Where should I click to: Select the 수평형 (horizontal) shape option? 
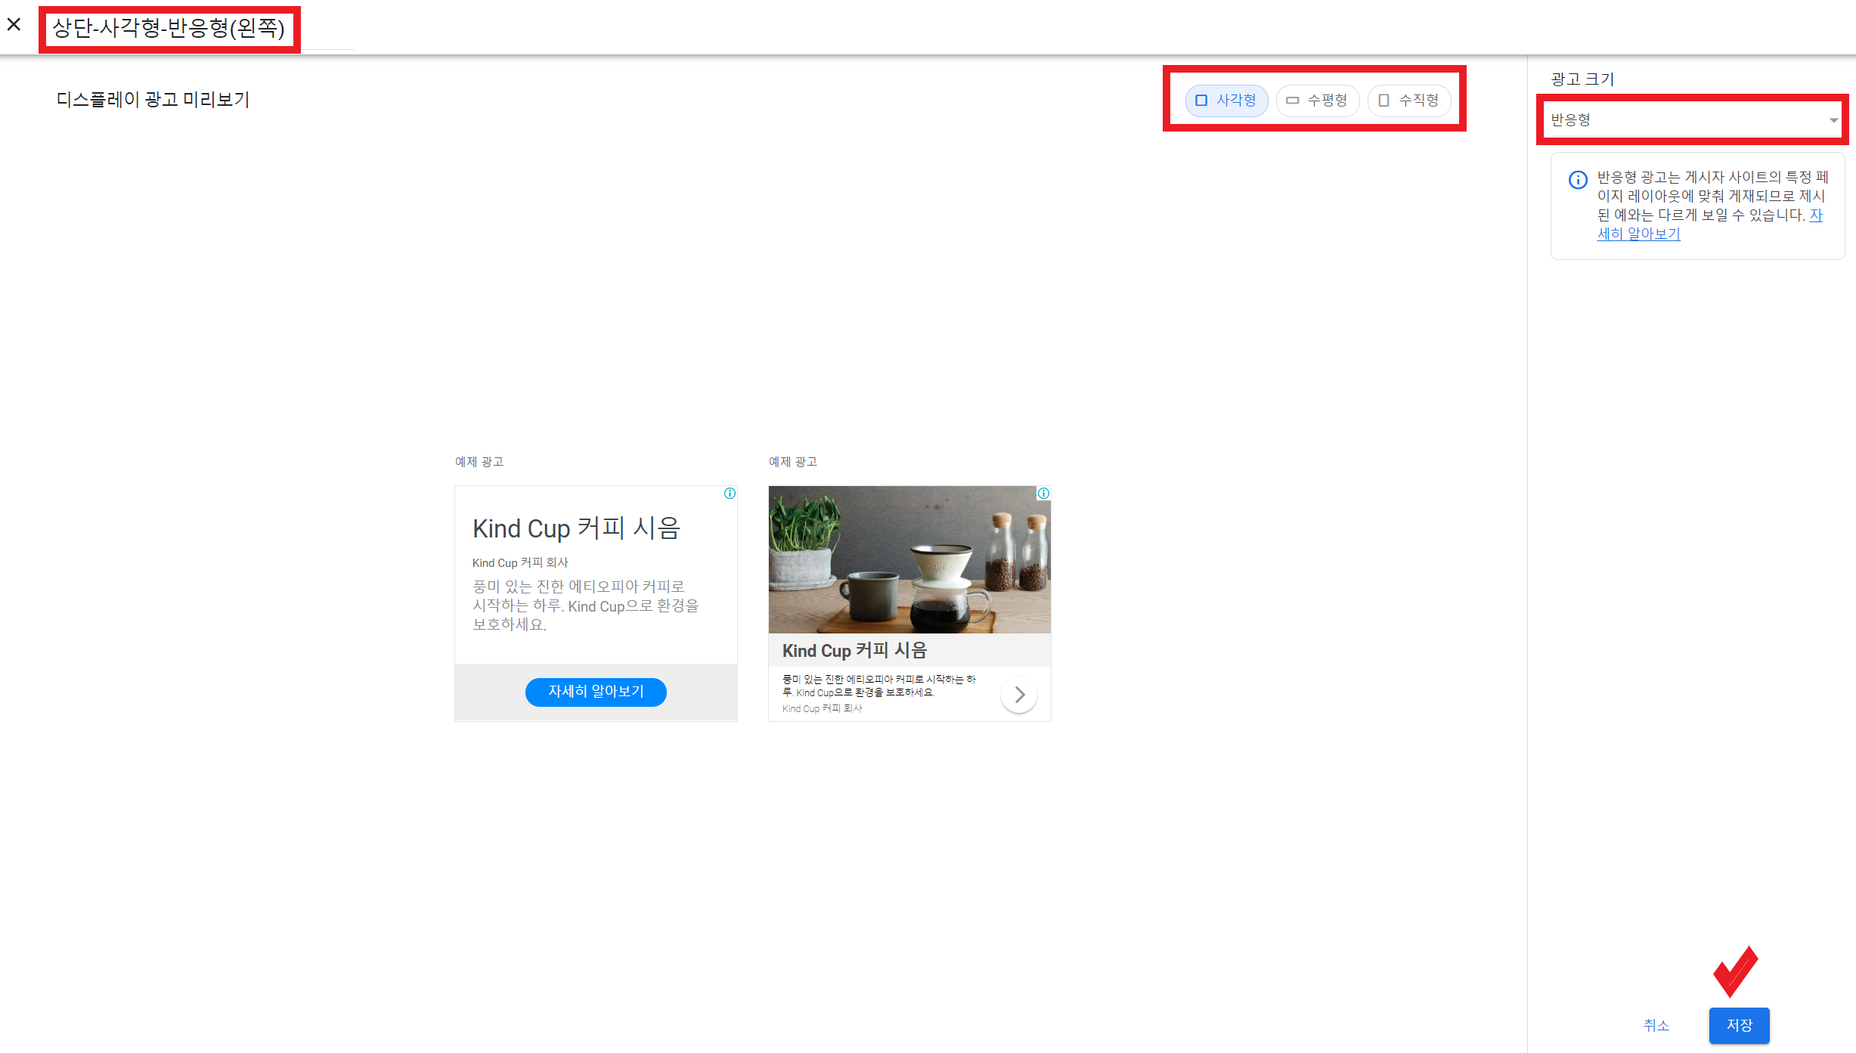pyautogui.click(x=1317, y=101)
